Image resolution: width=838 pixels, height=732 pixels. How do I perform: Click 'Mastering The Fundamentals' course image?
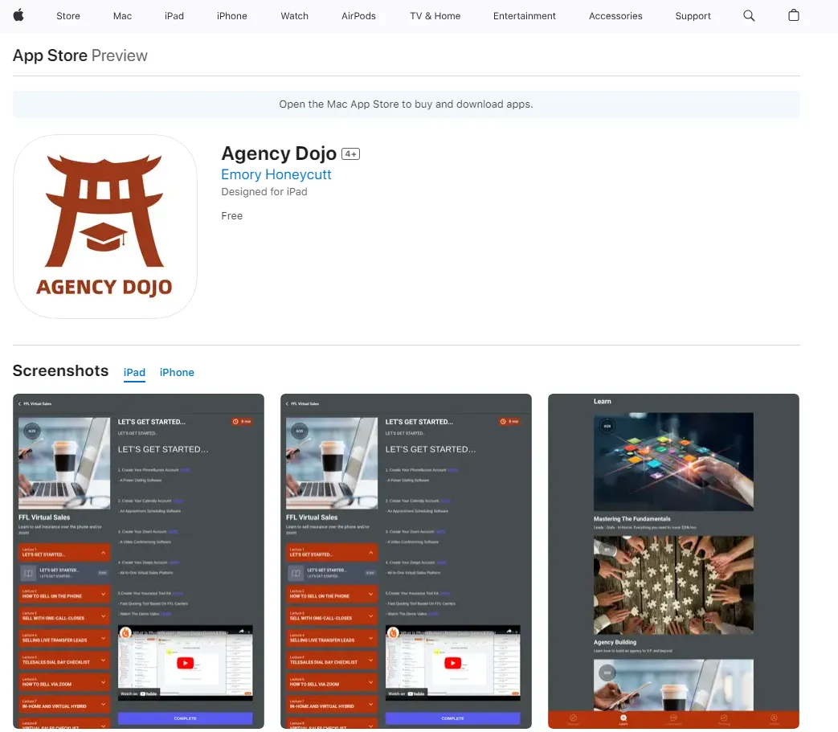[x=673, y=462]
